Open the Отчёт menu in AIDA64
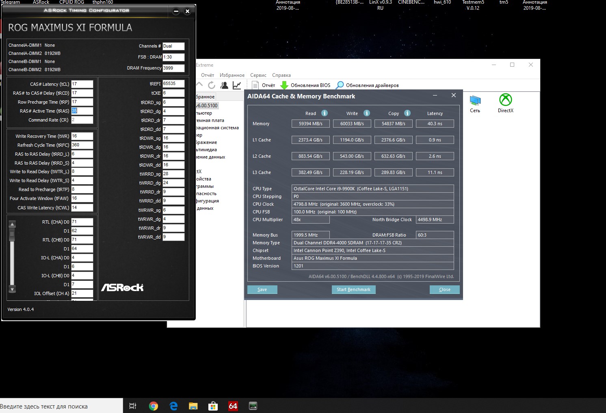 [208, 75]
